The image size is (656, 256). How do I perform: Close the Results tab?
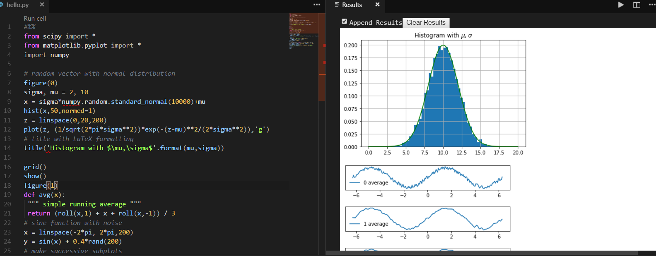(x=377, y=5)
